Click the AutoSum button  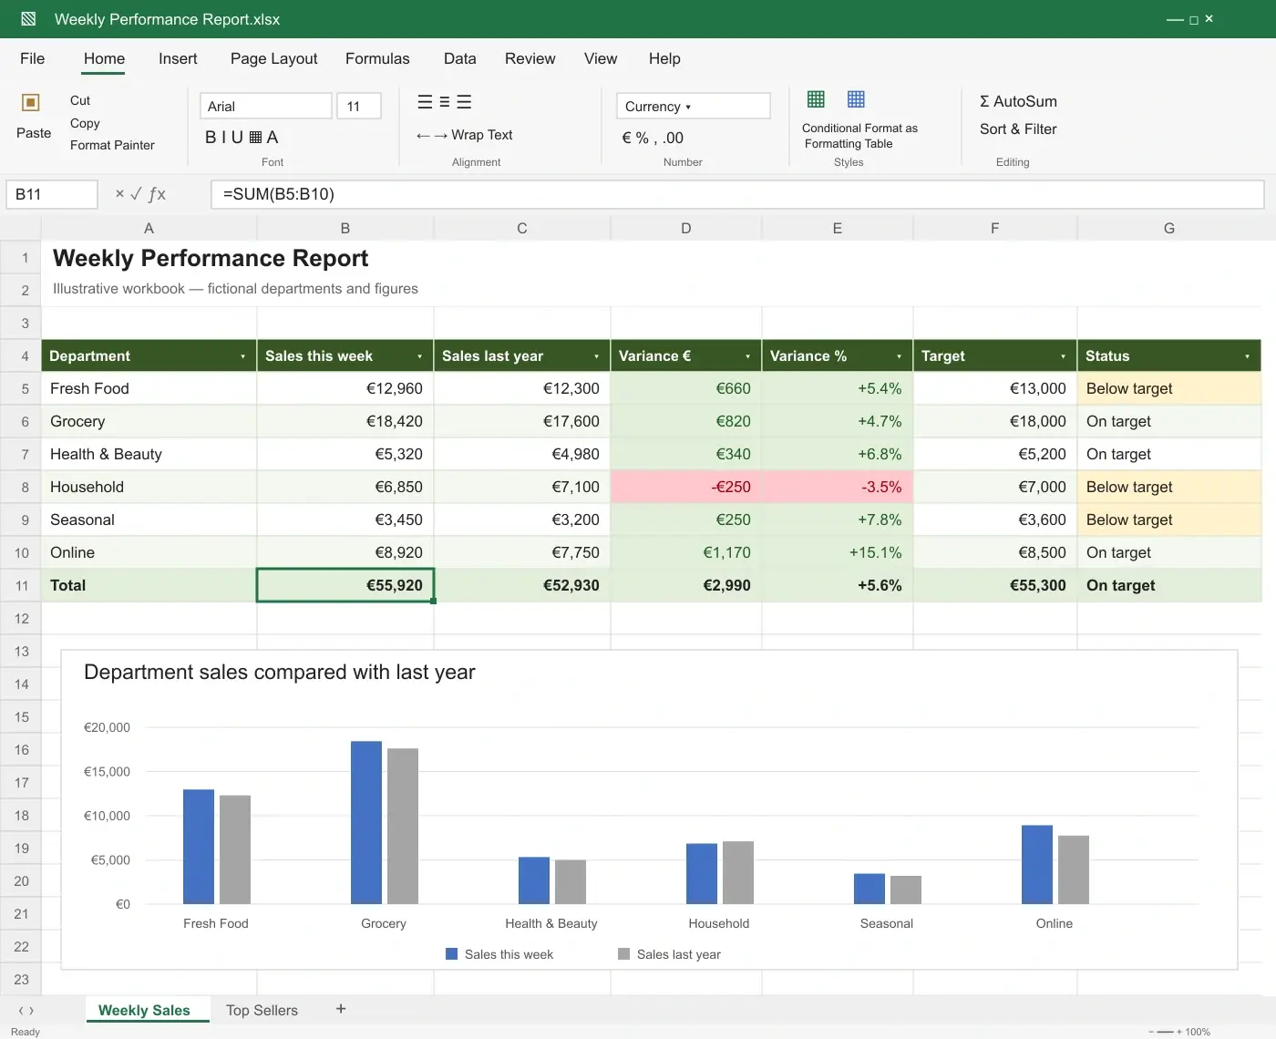point(1018,101)
